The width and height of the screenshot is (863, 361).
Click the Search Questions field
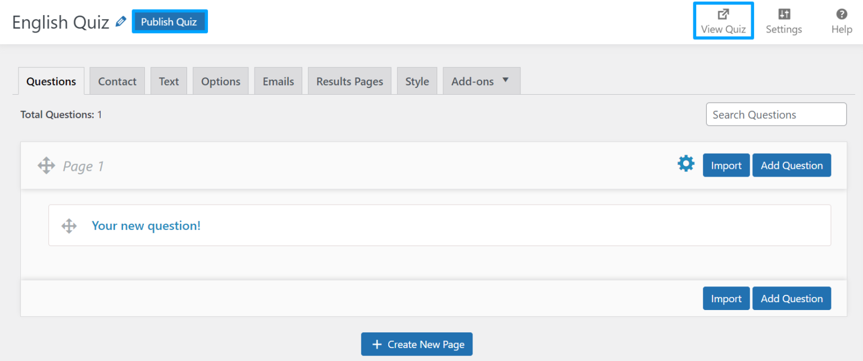[x=776, y=114]
